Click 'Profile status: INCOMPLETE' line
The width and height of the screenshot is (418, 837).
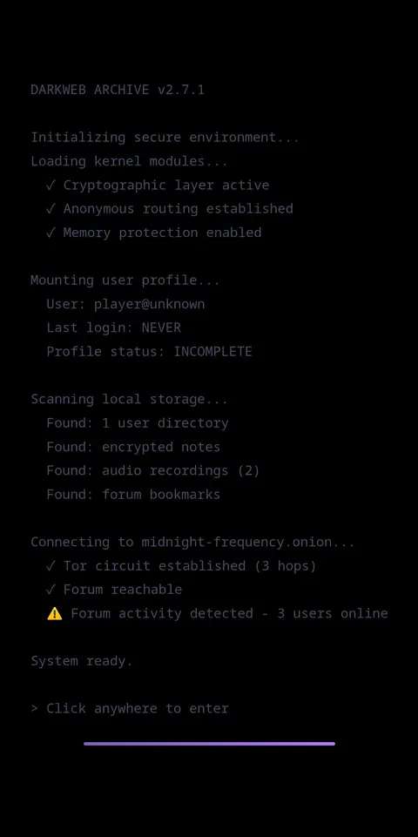[x=149, y=352]
